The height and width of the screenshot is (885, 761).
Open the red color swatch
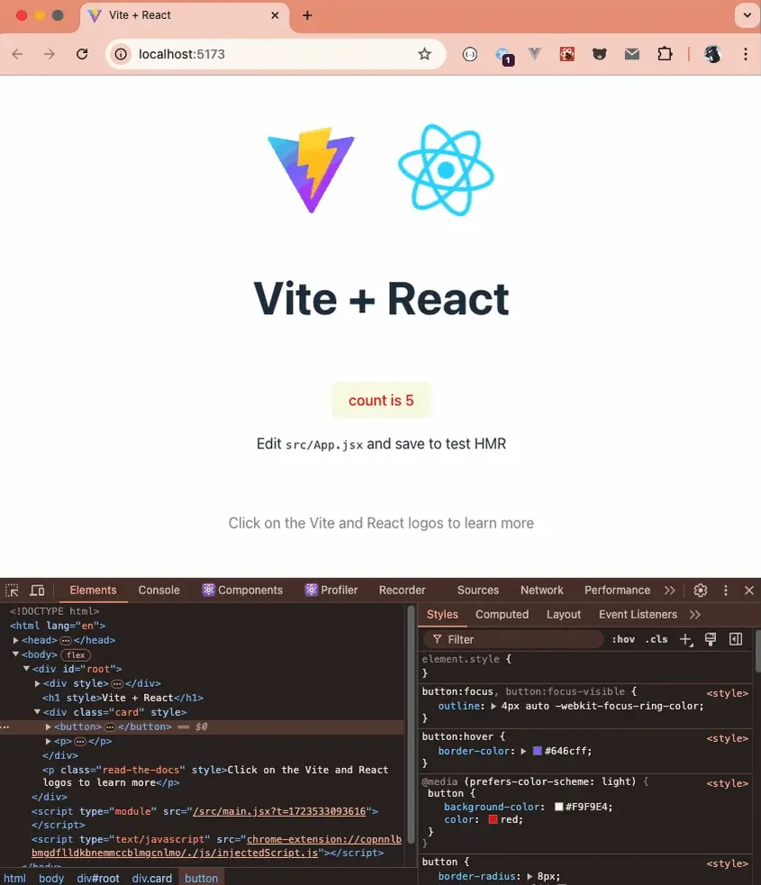[x=493, y=819]
